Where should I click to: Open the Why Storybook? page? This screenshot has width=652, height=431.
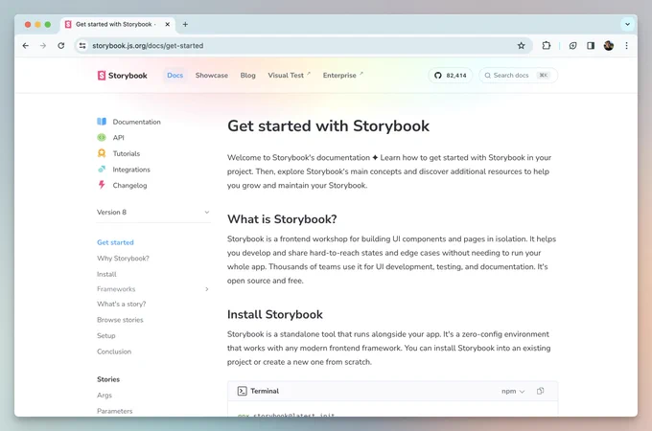pos(123,259)
